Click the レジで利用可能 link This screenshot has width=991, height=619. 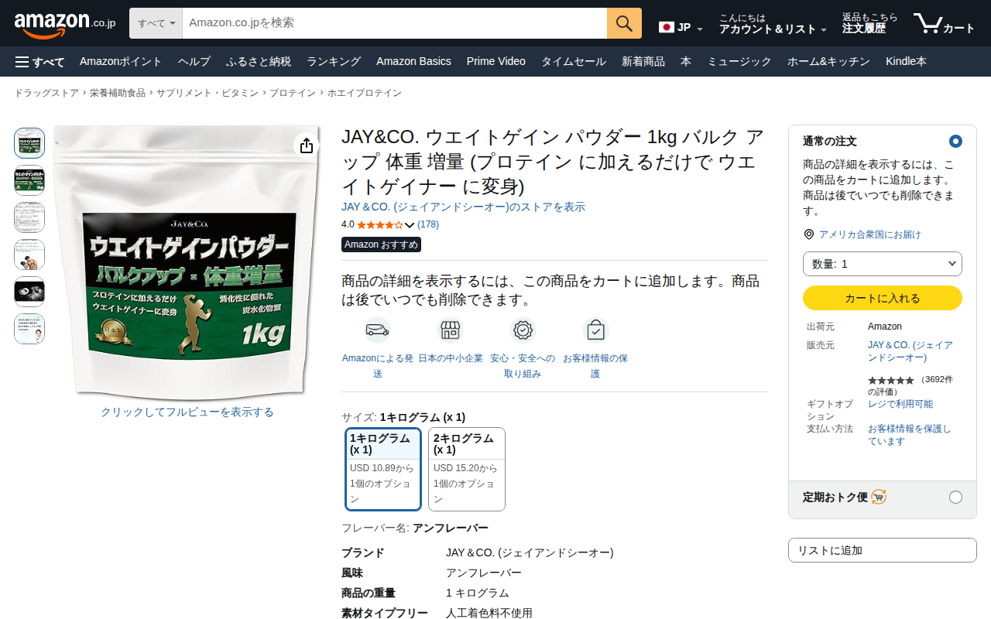pyautogui.click(x=900, y=404)
